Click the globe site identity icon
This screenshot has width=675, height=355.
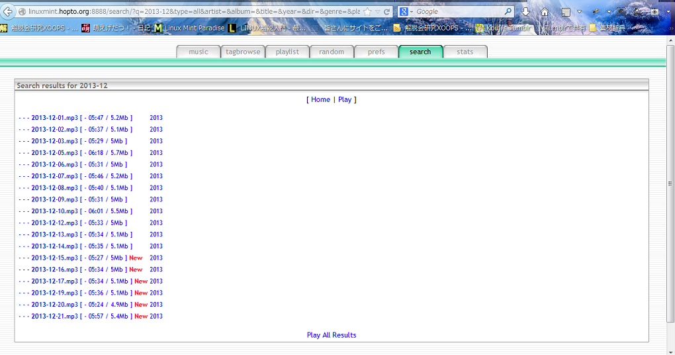point(22,12)
